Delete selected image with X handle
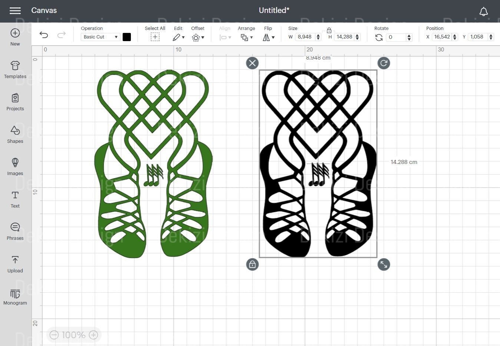 point(252,63)
